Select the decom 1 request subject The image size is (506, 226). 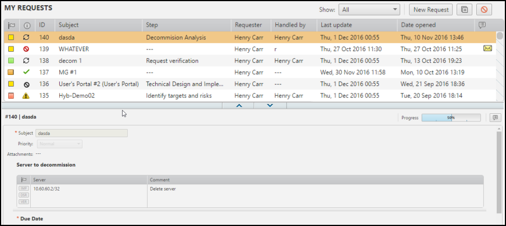pos(70,60)
